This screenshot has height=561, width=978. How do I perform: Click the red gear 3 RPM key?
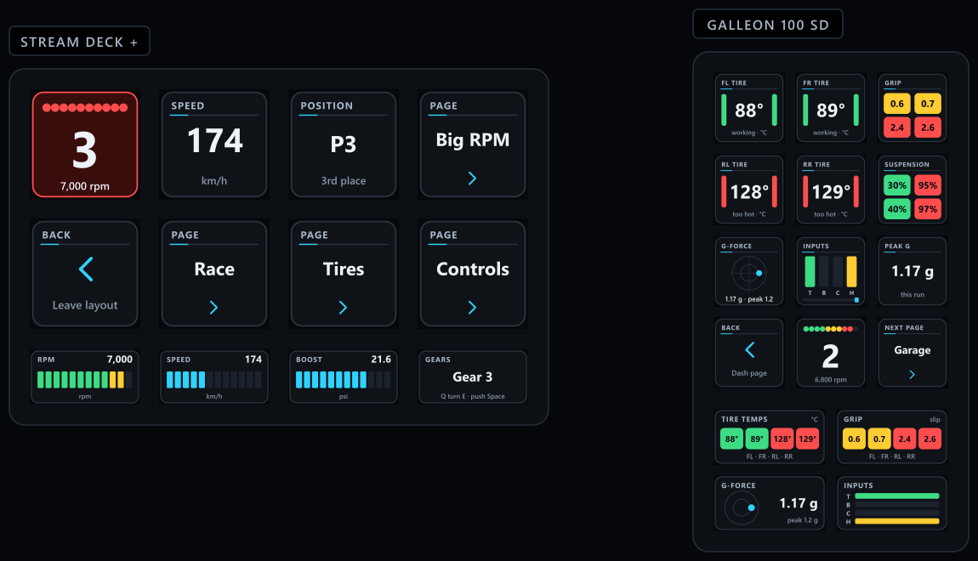(x=85, y=144)
